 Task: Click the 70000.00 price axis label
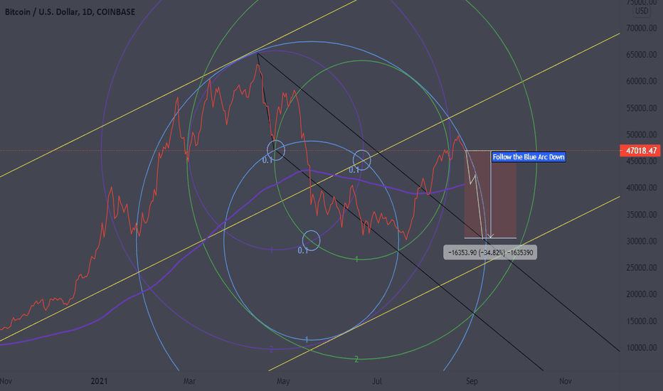642,28
